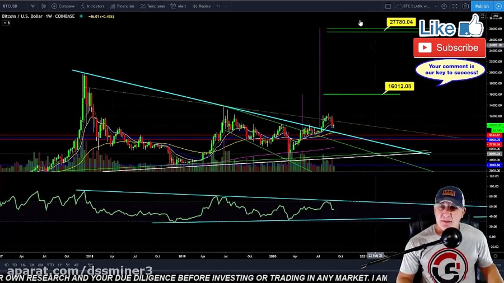Click the red 8533.87 price axis tag
The width and height of the screenshot is (504, 283).
pos(494,135)
